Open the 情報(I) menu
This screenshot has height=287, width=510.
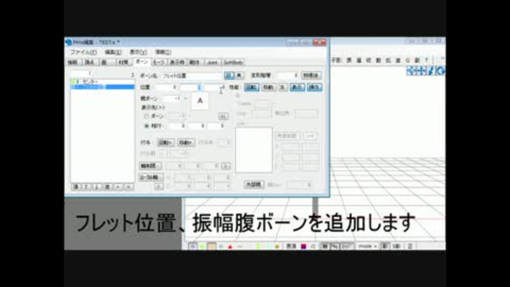[x=163, y=52]
